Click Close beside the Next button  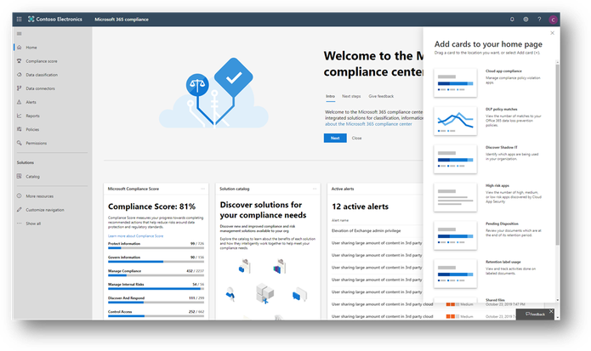pos(356,139)
